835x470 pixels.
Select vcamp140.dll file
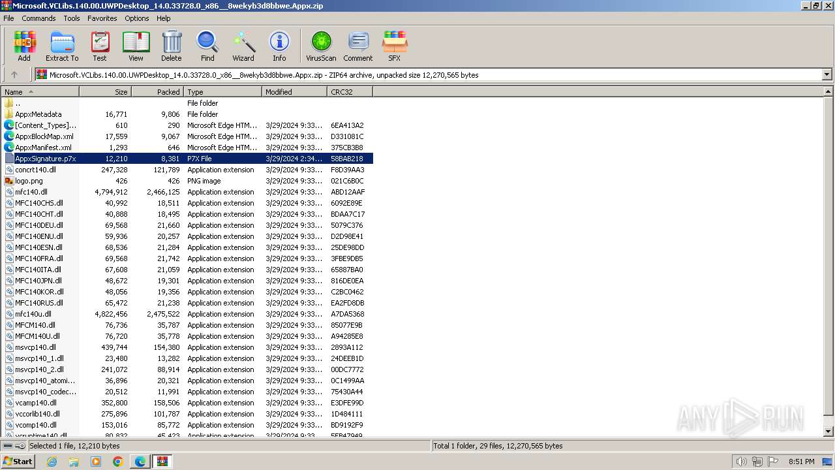pos(187,403)
